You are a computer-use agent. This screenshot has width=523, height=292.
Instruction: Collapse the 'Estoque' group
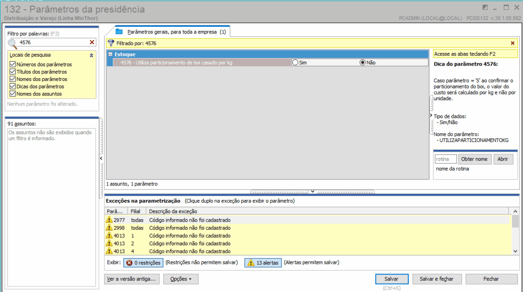pos(110,54)
